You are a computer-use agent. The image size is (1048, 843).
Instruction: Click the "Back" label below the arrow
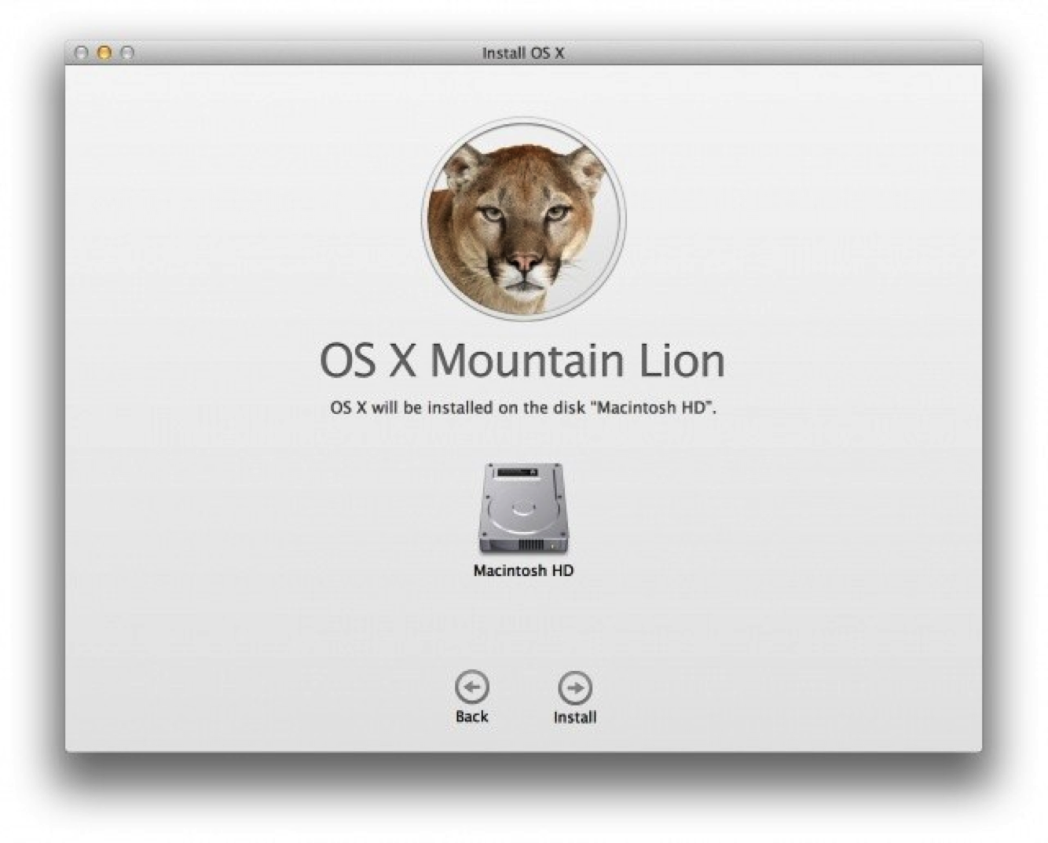472,717
